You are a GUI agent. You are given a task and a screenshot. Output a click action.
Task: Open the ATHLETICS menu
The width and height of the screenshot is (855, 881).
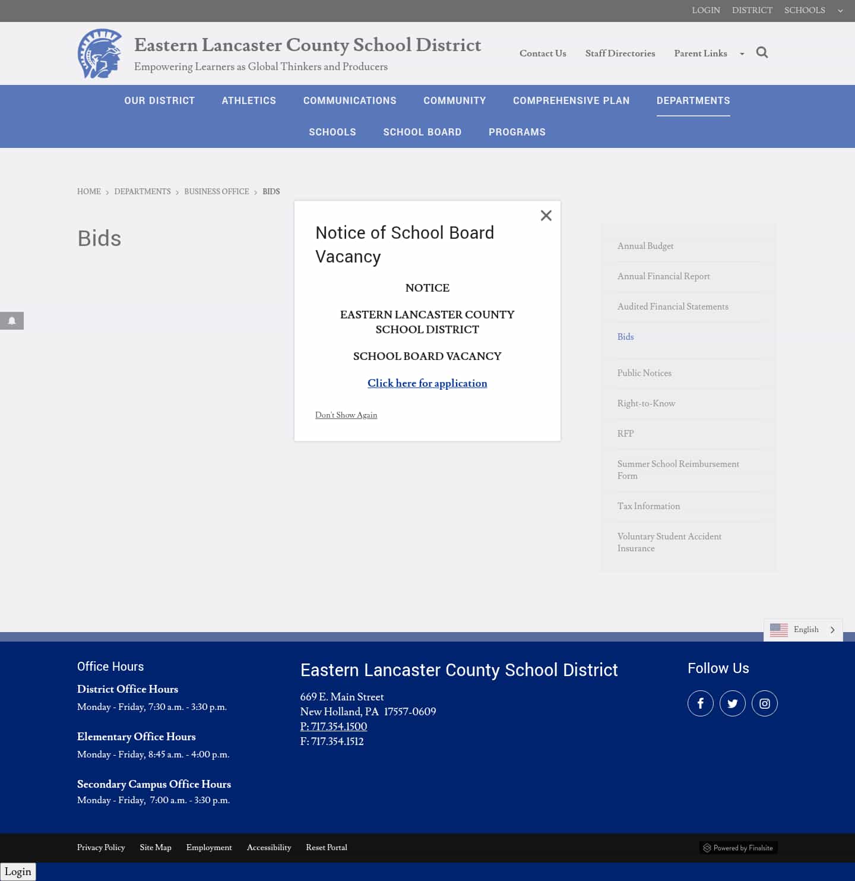coord(249,100)
